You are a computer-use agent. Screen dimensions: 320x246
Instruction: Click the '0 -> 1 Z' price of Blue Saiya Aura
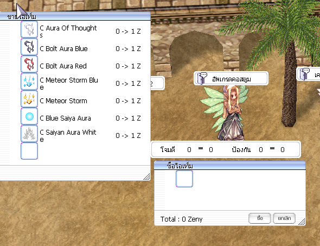[128, 118]
